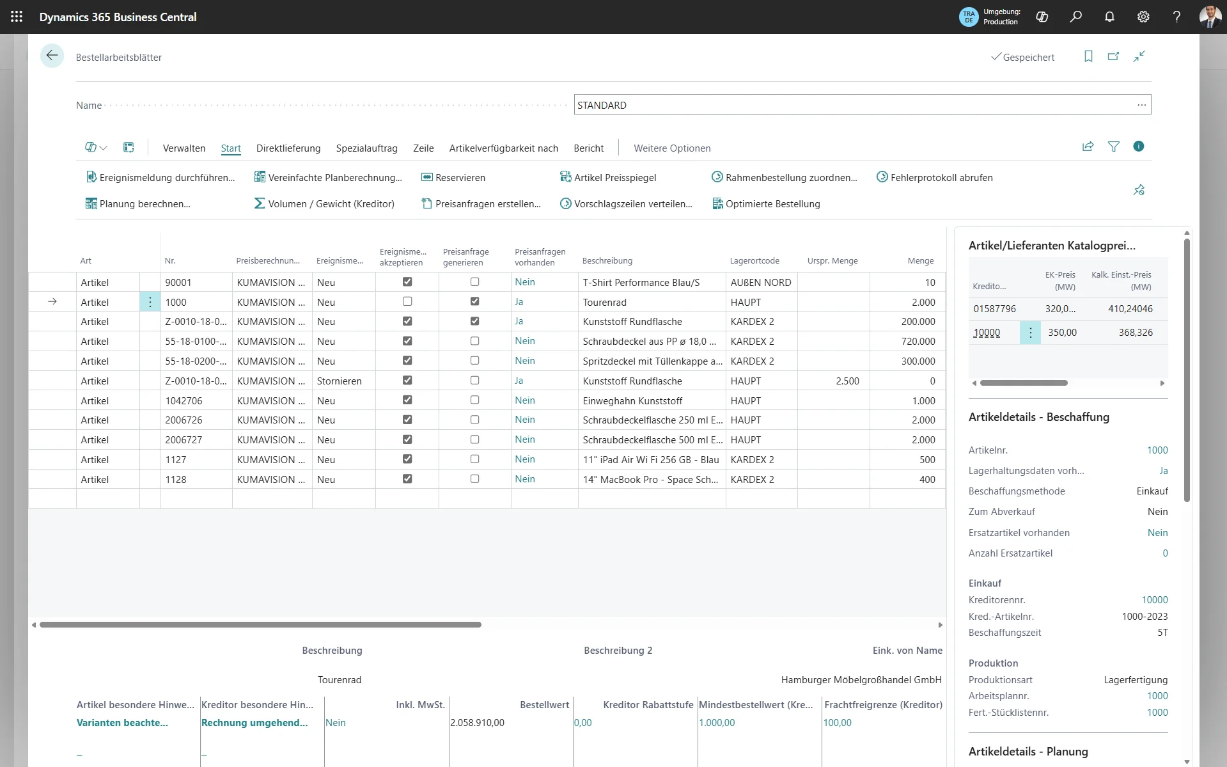Toggle the FactBox info icon

click(x=1139, y=146)
